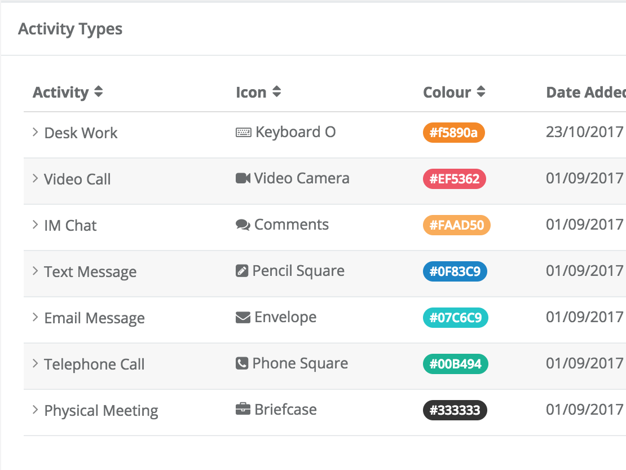Image resolution: width=626 pixels, height=470 pixels.
Task: Click the Date Added column header
Action: coord(586,92)
